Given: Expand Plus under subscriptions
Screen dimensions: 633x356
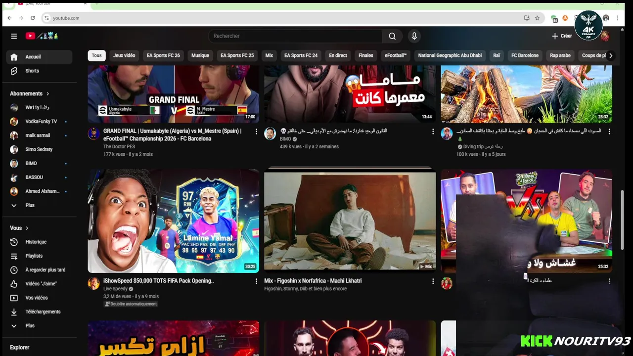Looking at the screenshot, I should [40, 205].
